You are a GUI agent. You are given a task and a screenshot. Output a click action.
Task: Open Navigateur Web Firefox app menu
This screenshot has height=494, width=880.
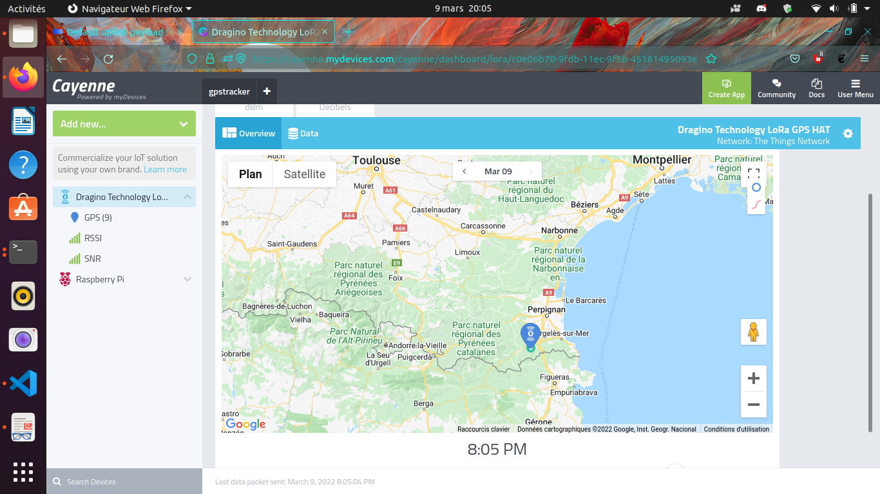pos(129,8)
